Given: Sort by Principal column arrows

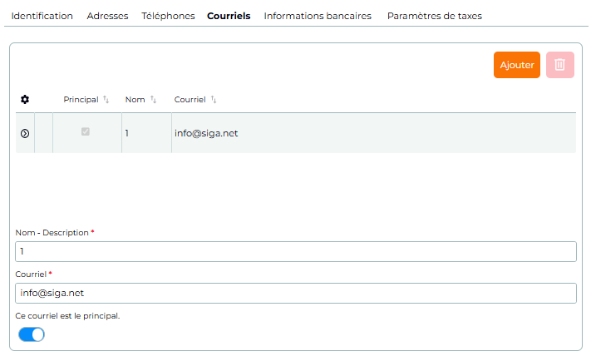Looking at the screenshot, I should tap(106, 100).
